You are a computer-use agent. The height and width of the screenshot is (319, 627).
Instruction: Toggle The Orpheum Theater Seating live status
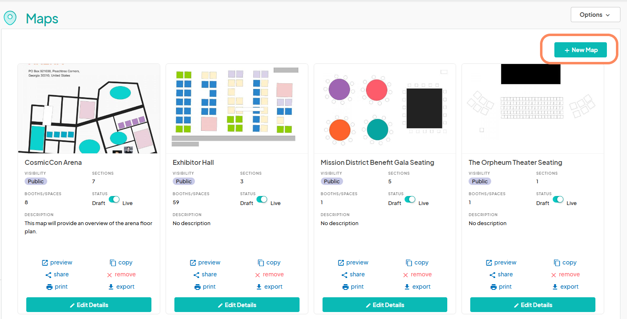click(x=558, y=200)
